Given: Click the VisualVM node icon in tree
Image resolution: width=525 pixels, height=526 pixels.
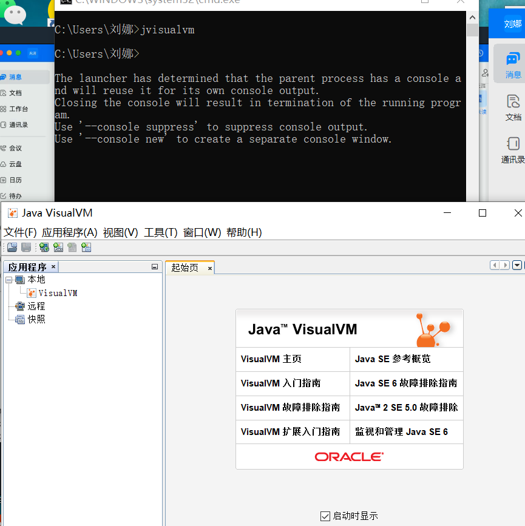Looking at the screenshot, I should click(x=32, y=293).
